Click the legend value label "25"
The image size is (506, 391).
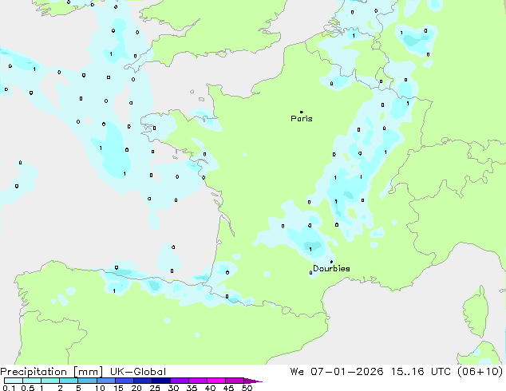coord(155,388)
